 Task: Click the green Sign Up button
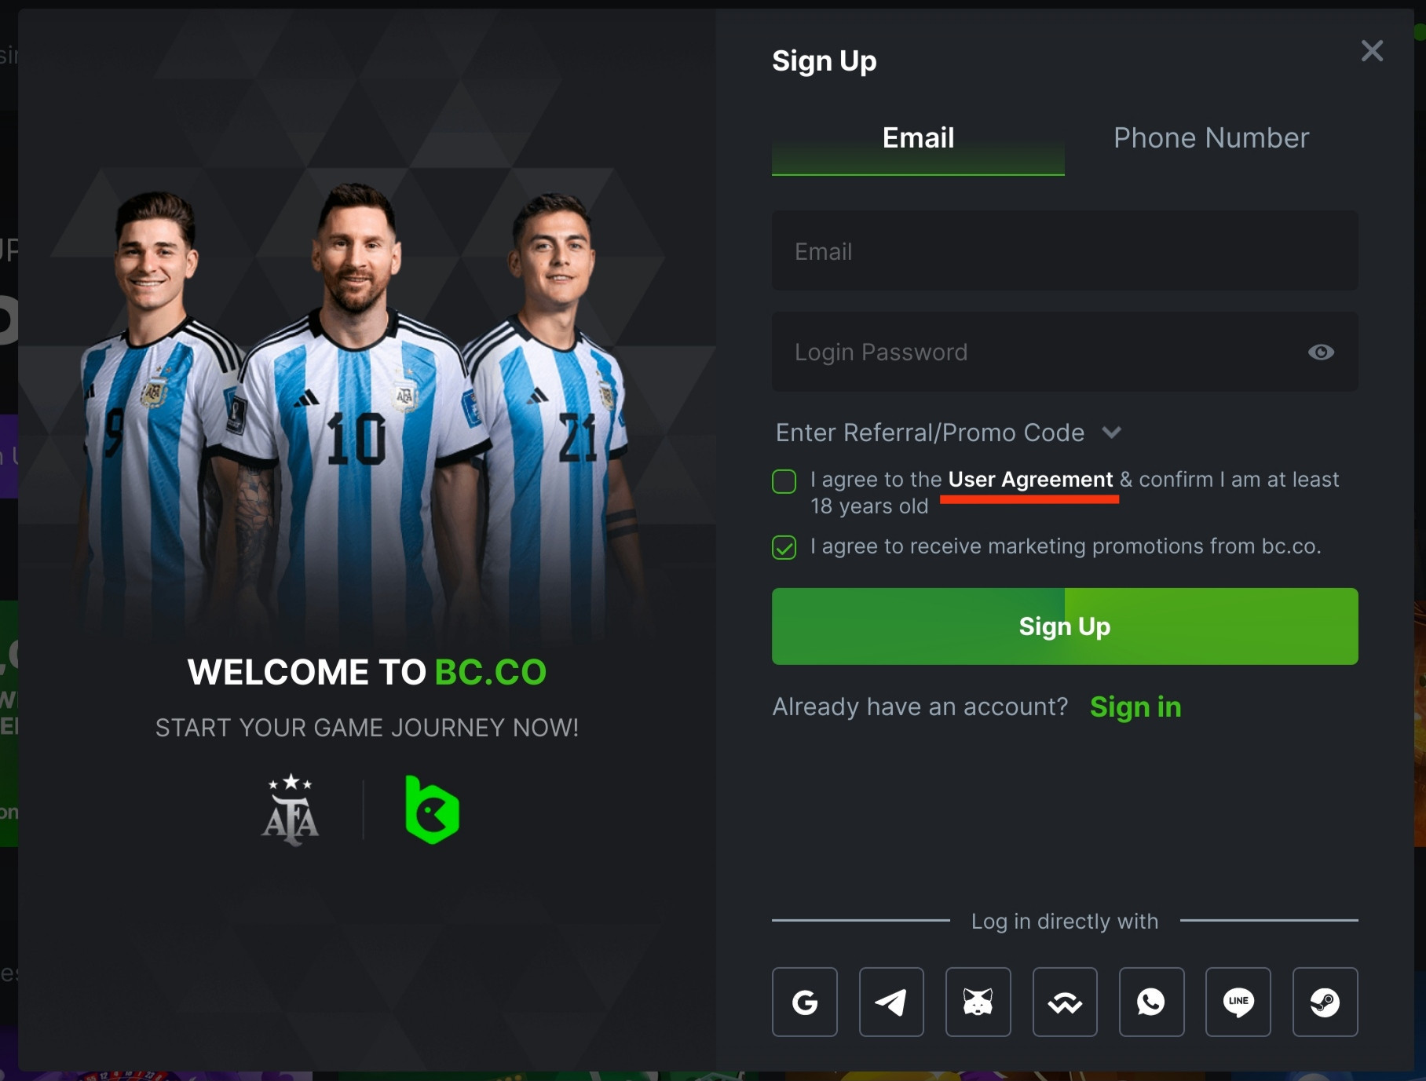pyautogui.click(x=1065, y=626)
